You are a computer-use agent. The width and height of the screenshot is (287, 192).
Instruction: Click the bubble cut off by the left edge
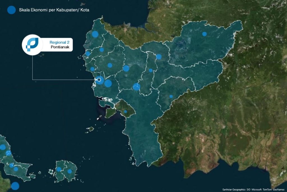2,147
